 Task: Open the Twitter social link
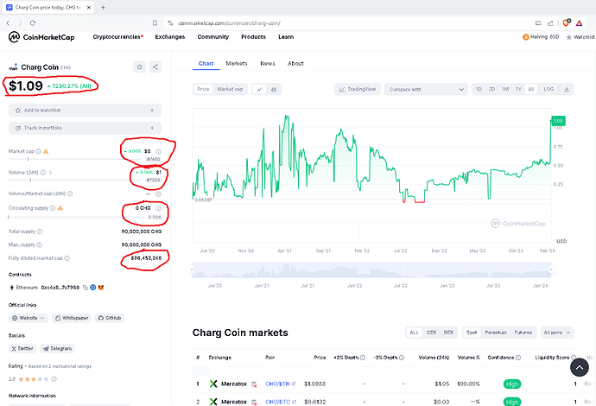tap(22, 349)
